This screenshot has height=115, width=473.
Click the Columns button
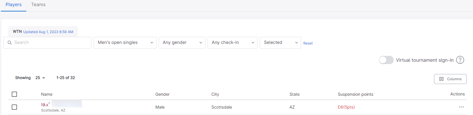(x=450, y=79)
